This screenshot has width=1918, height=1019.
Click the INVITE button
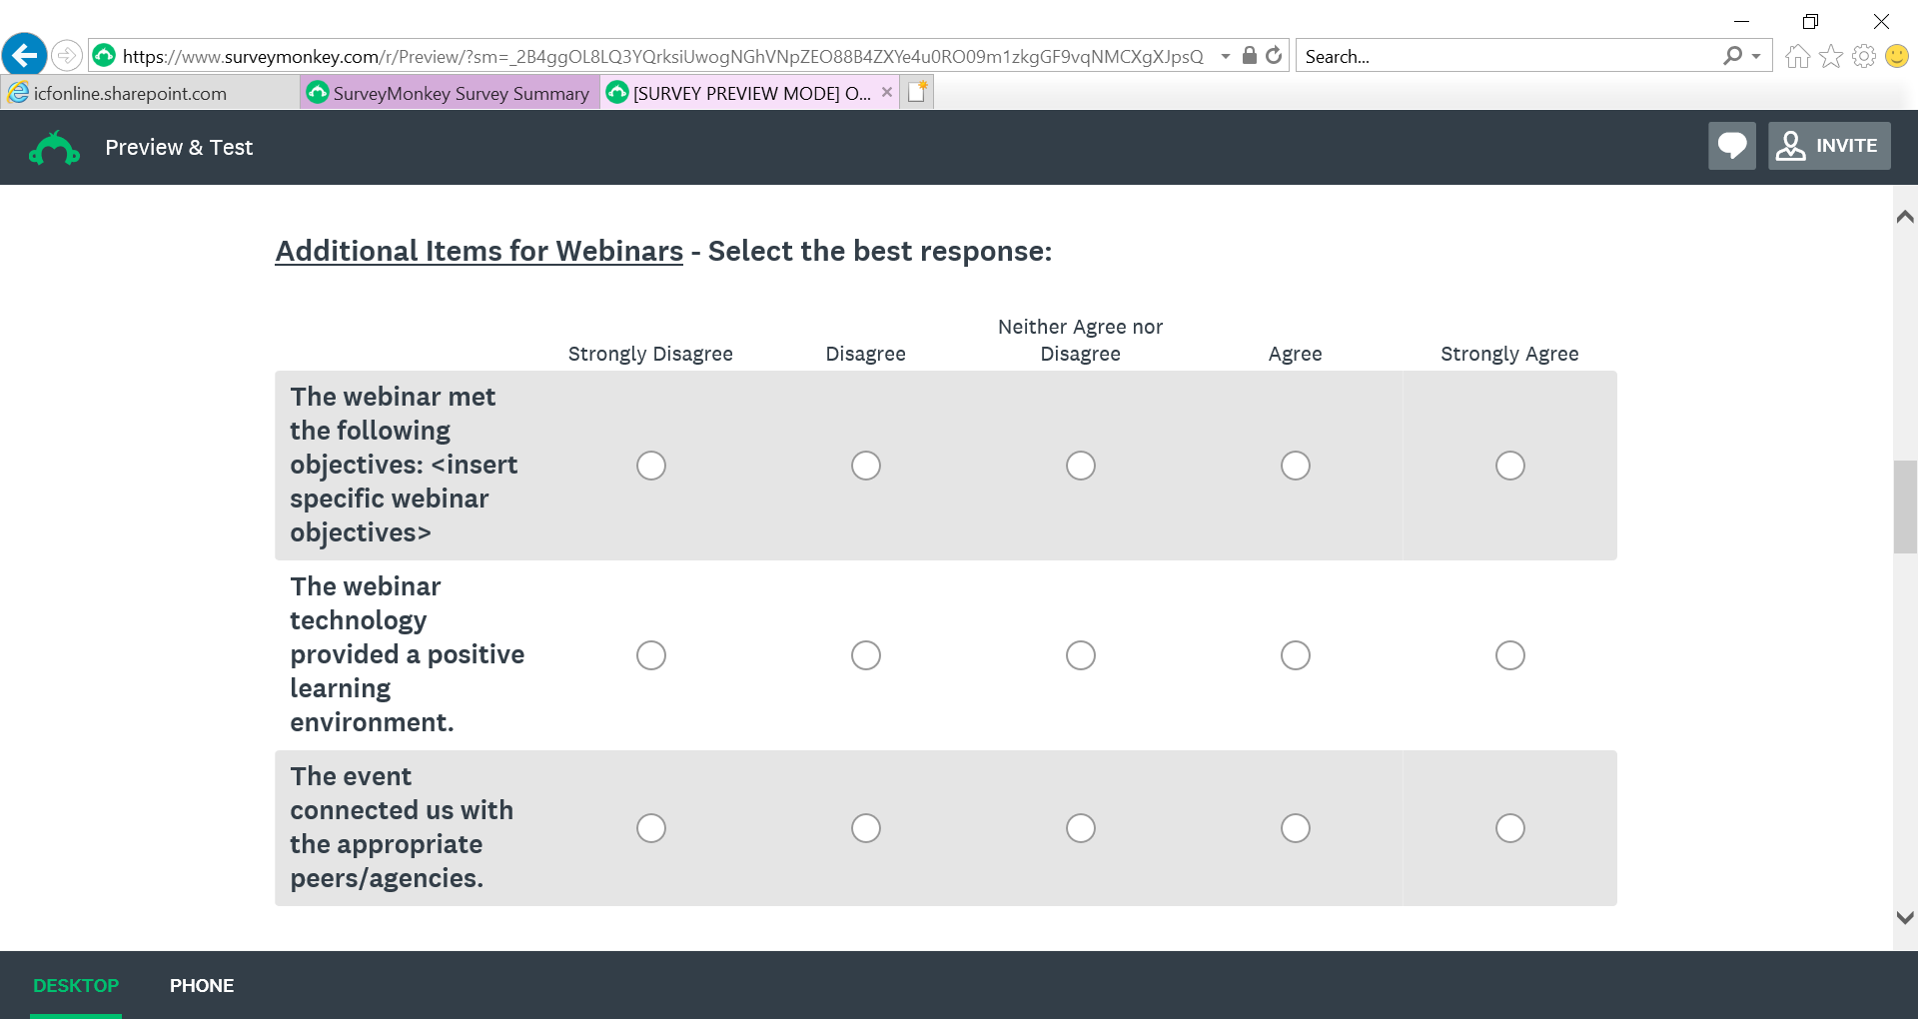(1829, 146)
